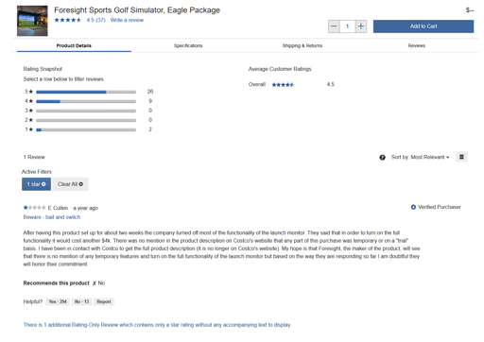Filter reviews by the 5 star bar
Viewport: 484px width, 342px height.
coord(88,92)
